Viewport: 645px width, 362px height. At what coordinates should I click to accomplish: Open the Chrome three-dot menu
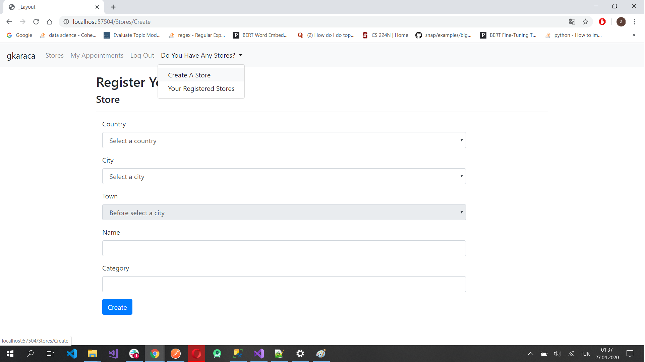click(x=634, y=22)
